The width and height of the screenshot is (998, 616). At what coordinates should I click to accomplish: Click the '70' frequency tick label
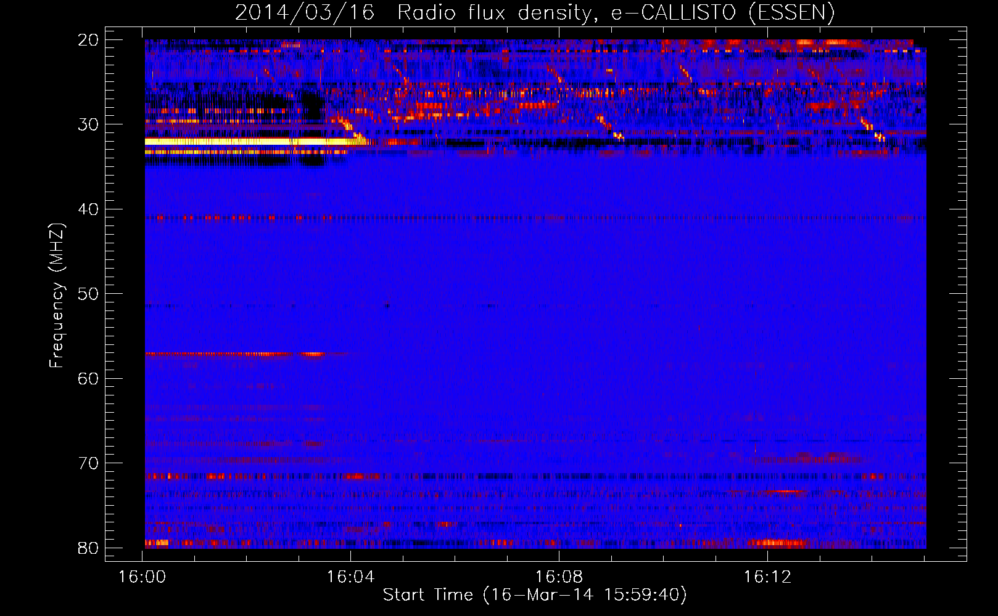point(89,463)
